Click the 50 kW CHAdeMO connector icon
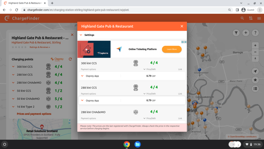The height and width of the screenshot is (149, 264). (x=48, y=99)
